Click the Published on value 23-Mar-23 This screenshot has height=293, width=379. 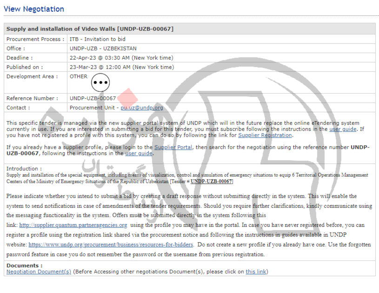pos(121,67)
